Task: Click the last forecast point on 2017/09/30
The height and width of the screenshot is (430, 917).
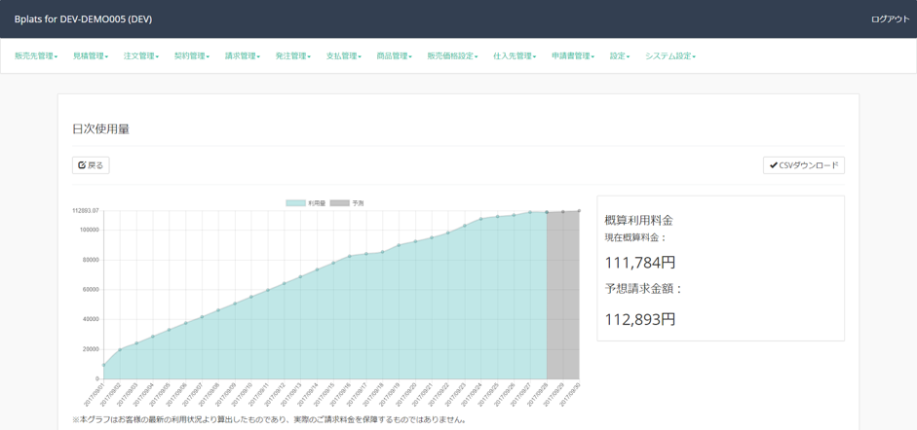Action: click(x=579, y=211)
